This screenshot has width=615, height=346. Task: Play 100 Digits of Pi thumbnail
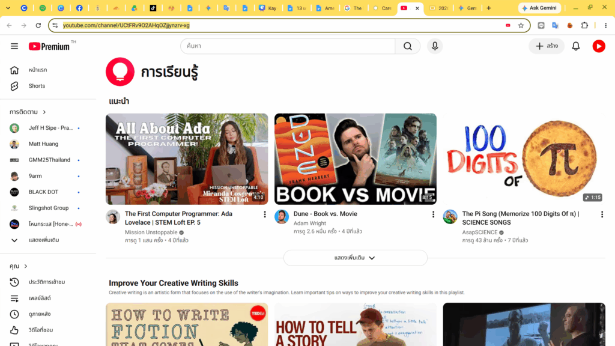pos(524,159)
